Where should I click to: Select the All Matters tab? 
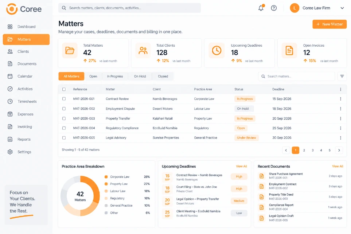point(71,76)
